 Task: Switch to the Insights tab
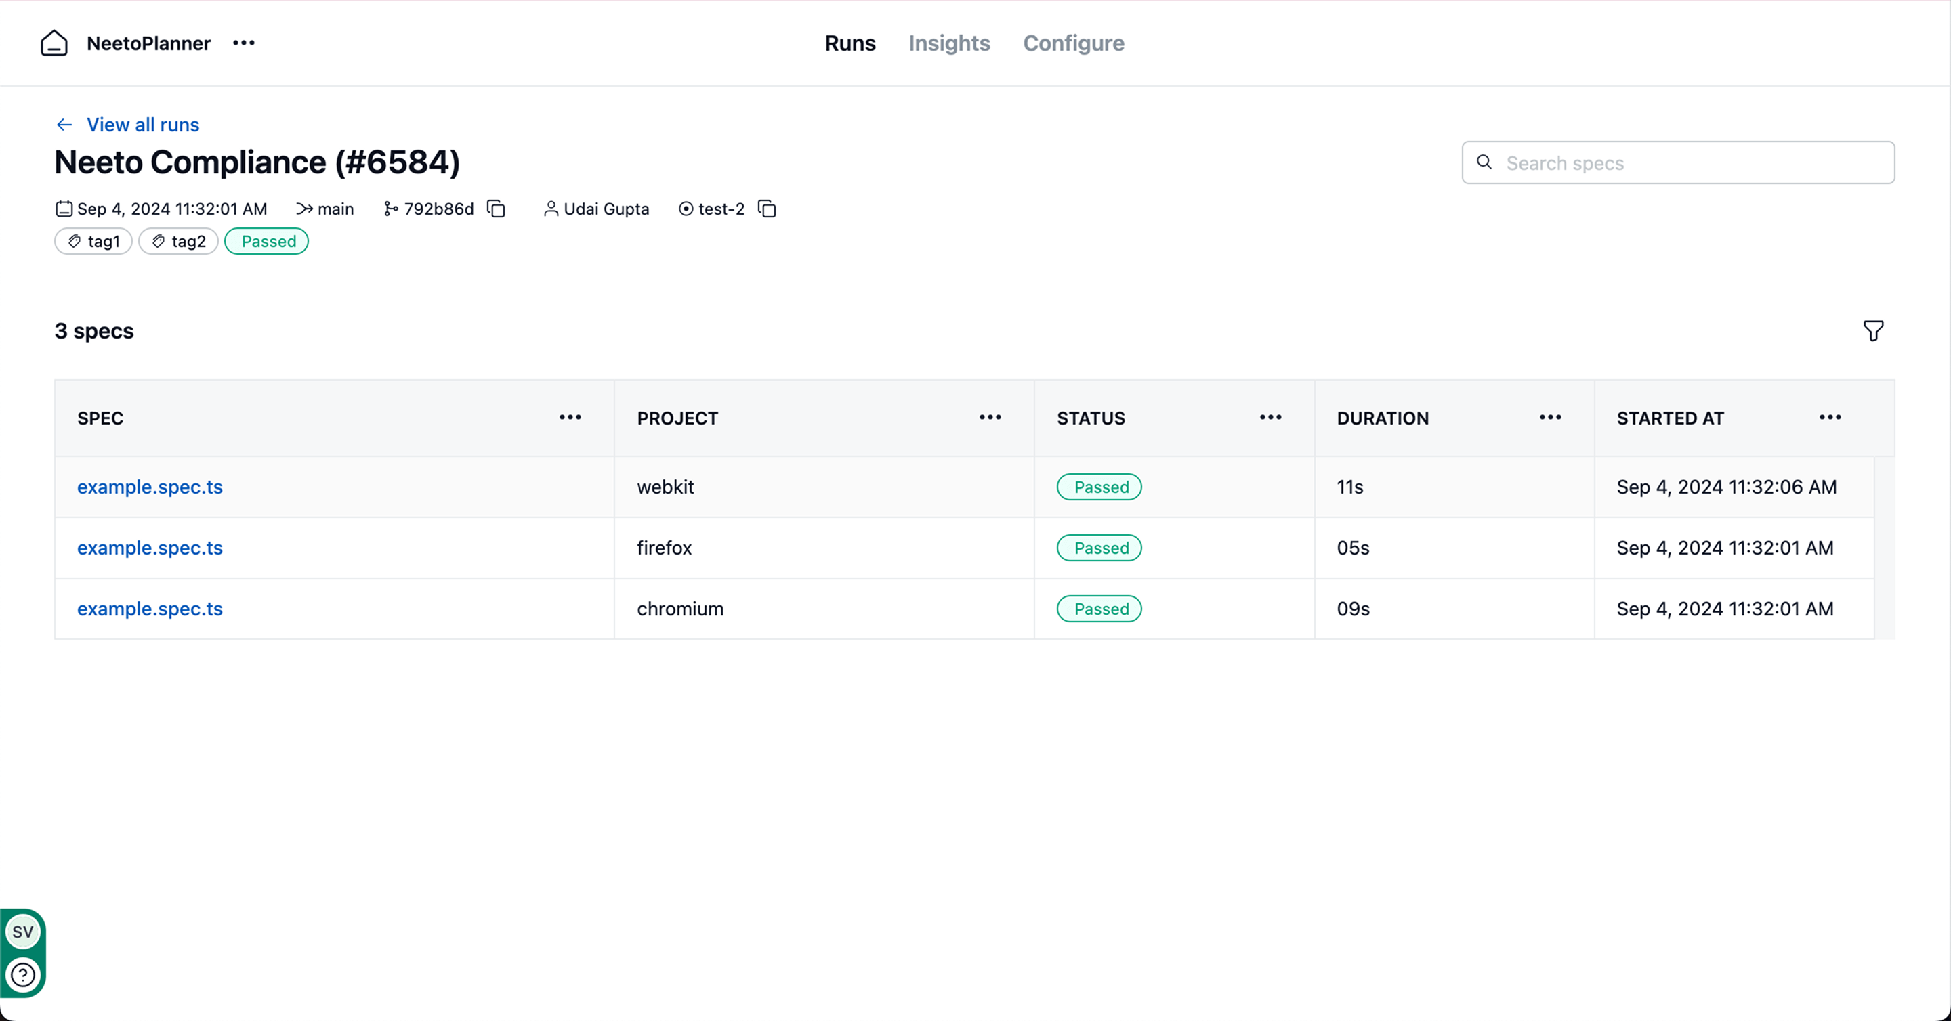tap(949, 43)
